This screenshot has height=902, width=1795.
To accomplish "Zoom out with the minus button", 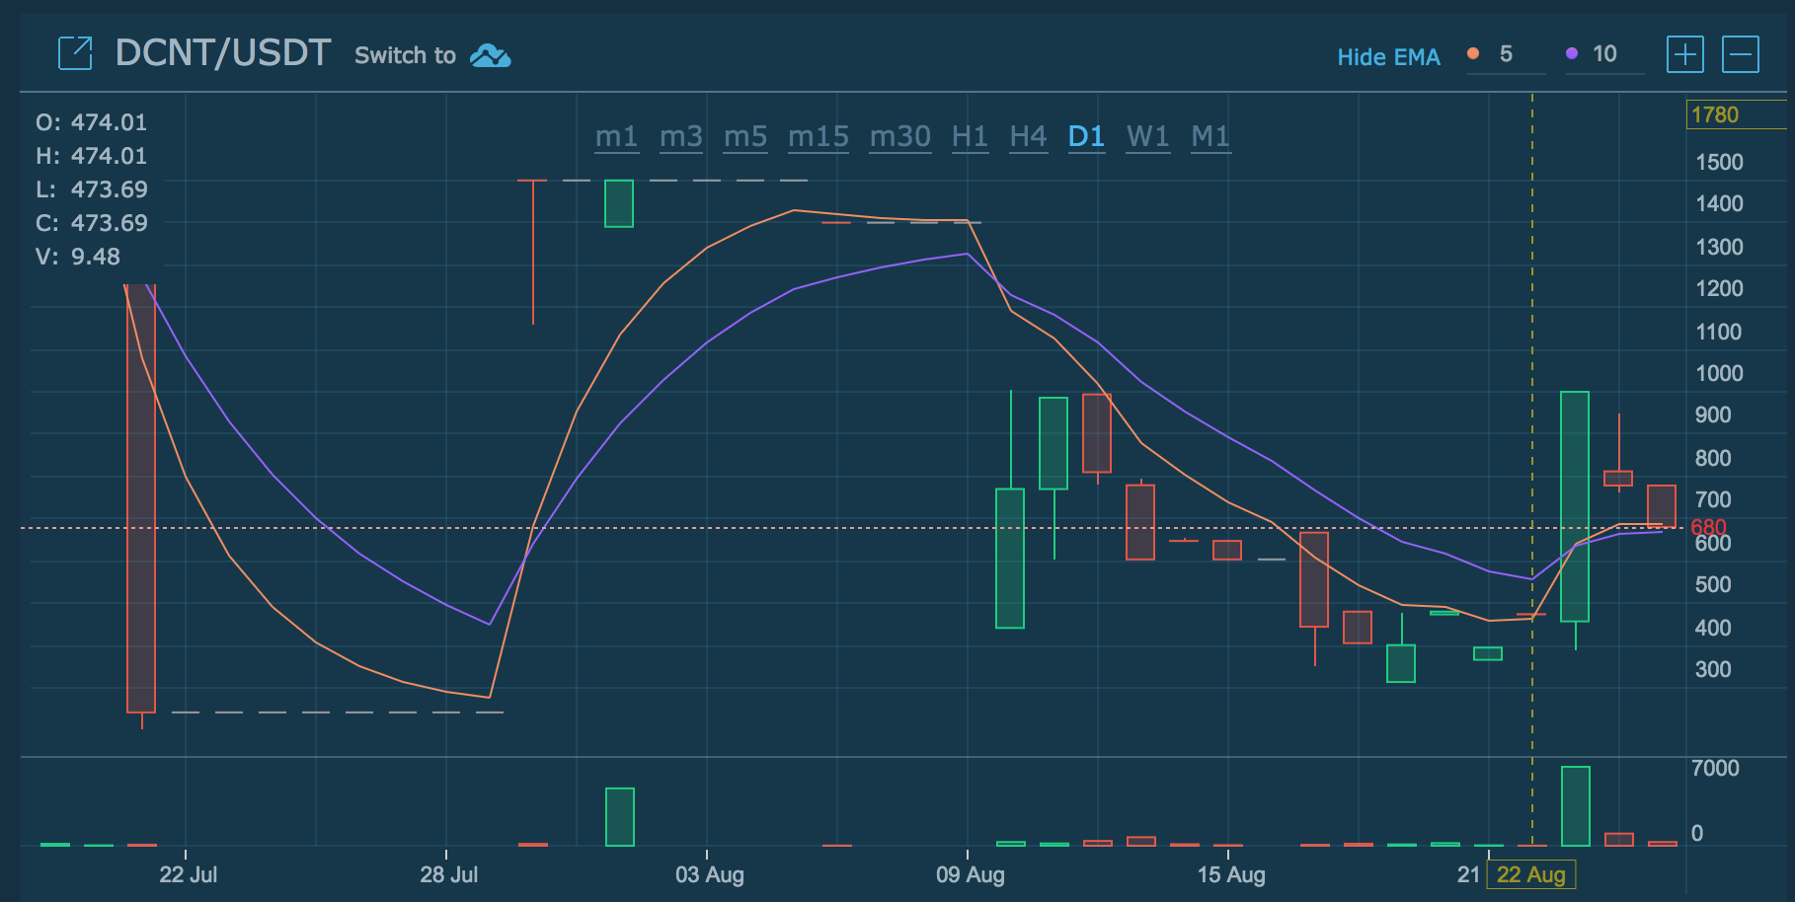I will (x=1741, y=54).
